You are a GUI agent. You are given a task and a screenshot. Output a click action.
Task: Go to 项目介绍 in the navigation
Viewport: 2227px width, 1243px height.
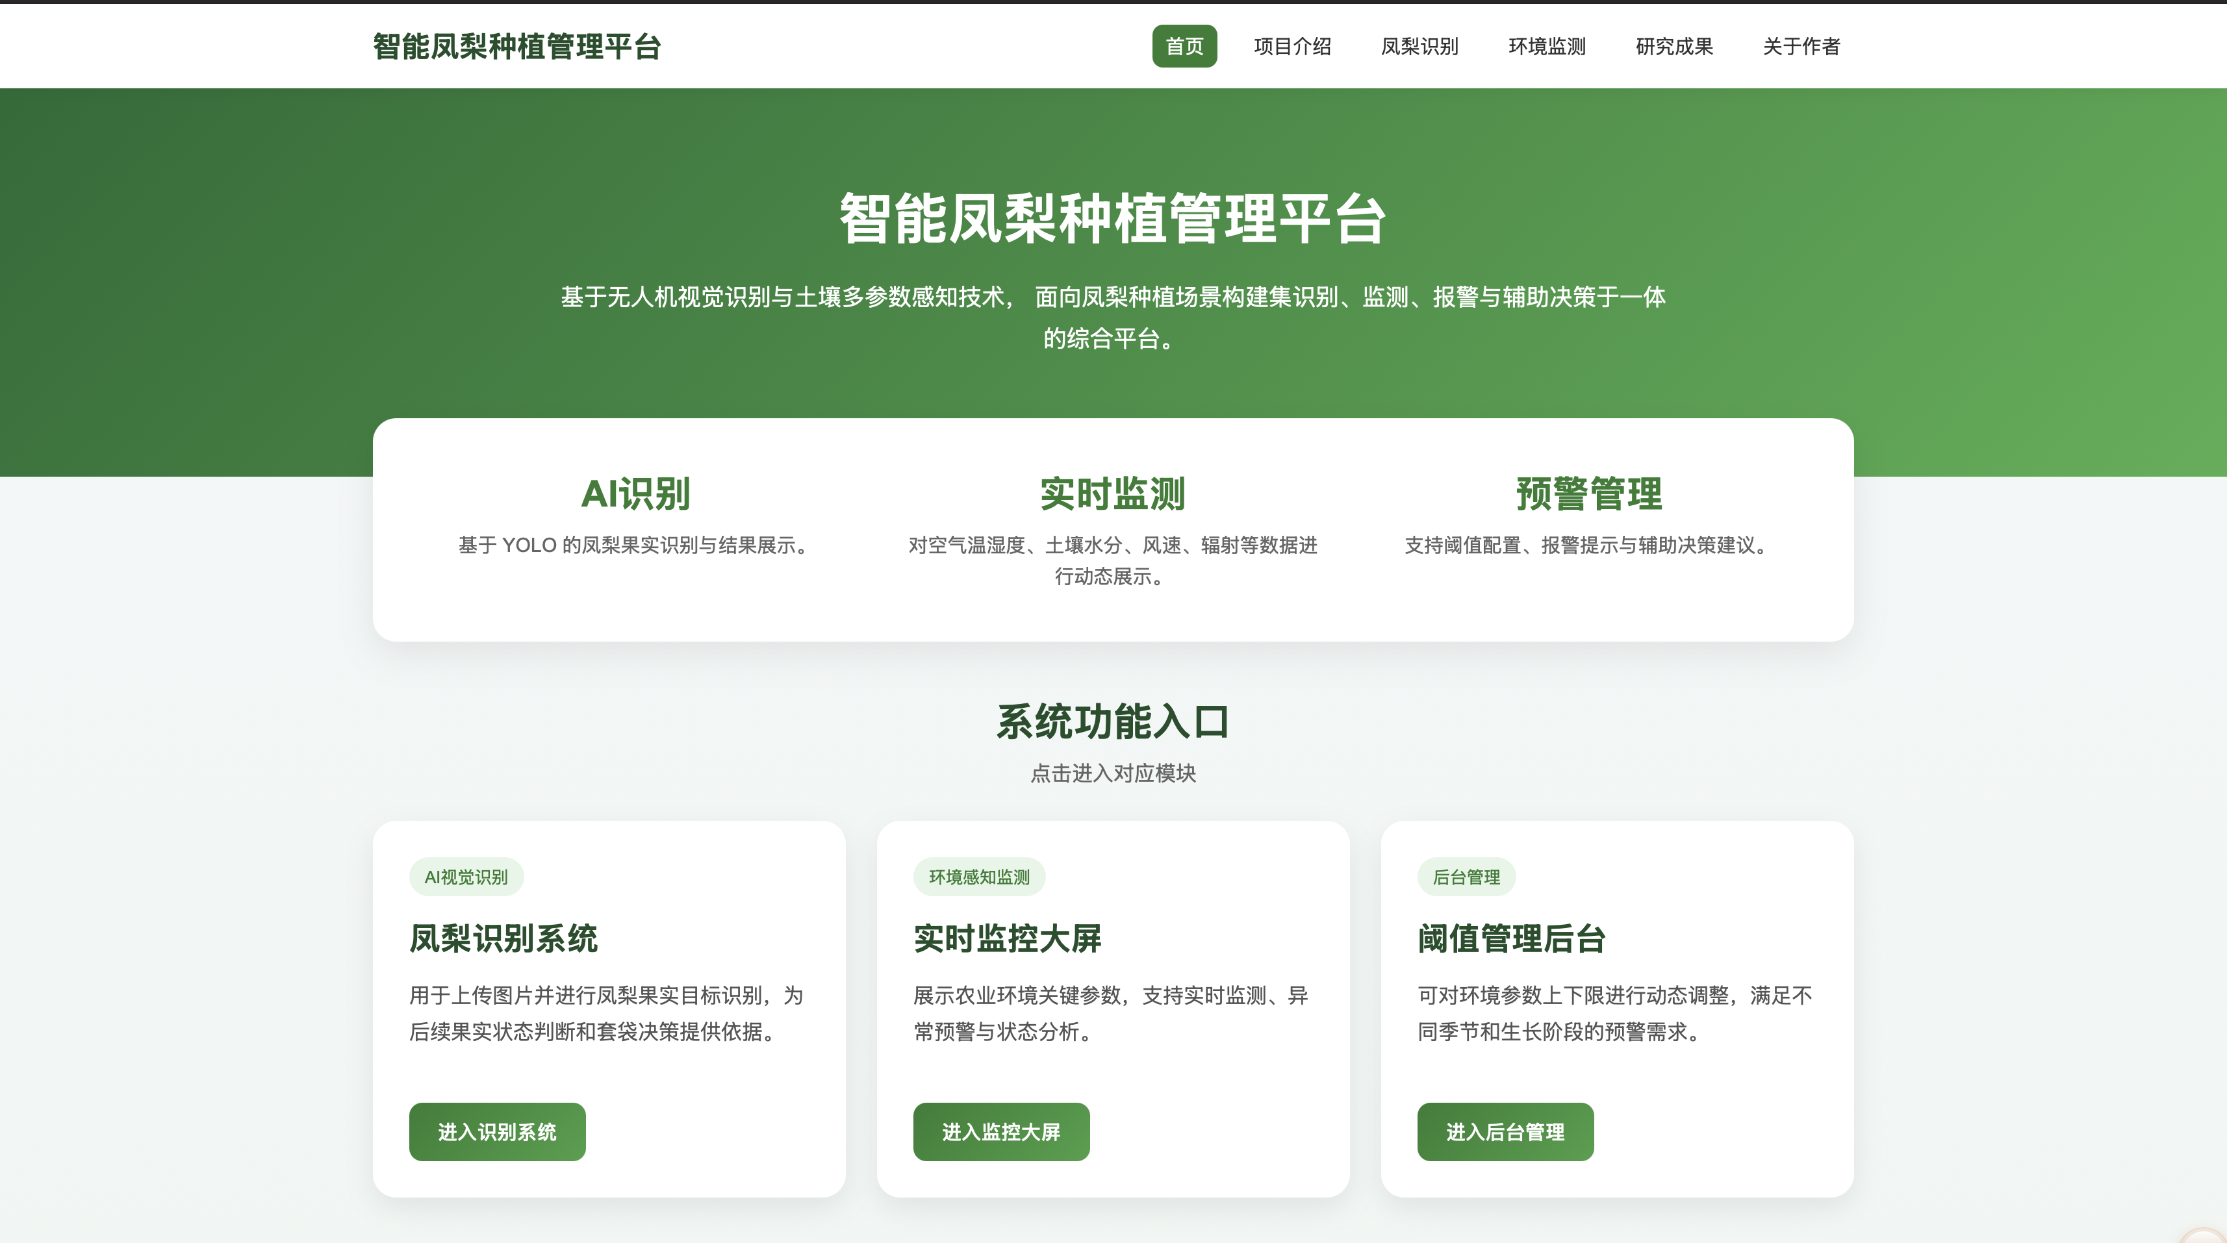[1292, 46]
